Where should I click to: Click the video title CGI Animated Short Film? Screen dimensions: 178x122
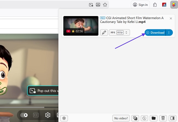click(x=132, y=20)
